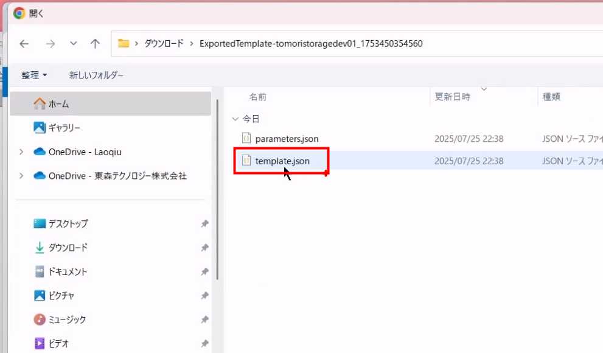Click the ミュージック sidebar icon
This screenshot has width=603, height=353.
pyautogui.click(x=40, y=320)
